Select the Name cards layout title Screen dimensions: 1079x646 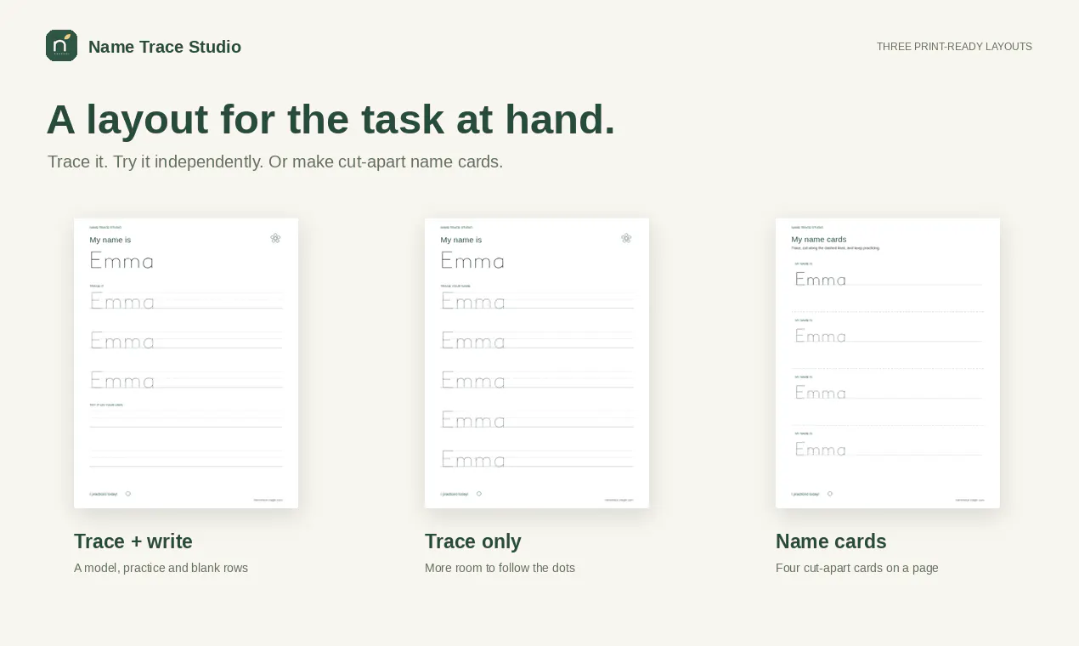point(831,541)
